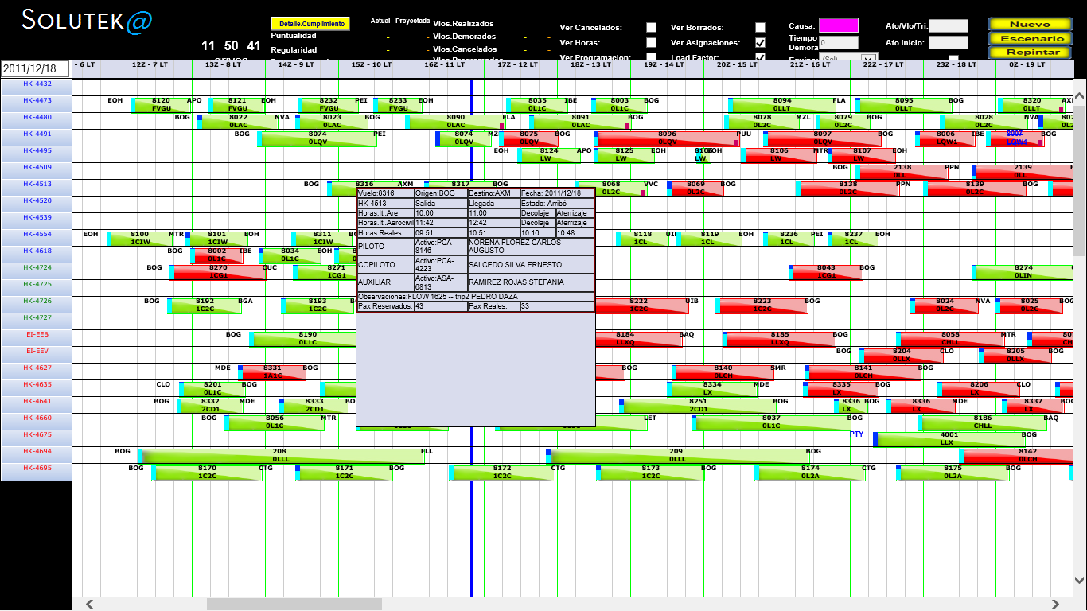The width and height of the screenshot is (1087, 611).
Task: Toggle the Ver Horas checkbox
Action: pyautogui.click(x=651, y=43)
